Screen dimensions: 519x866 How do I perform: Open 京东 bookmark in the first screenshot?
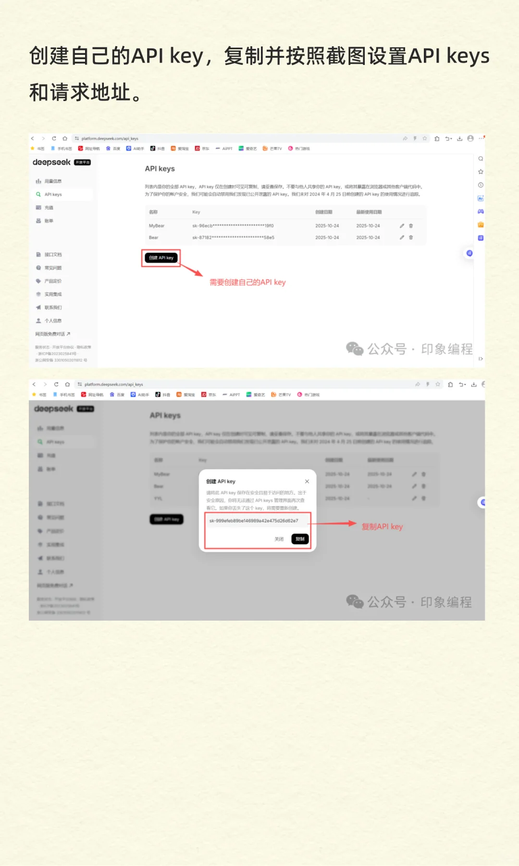(202, 149)
